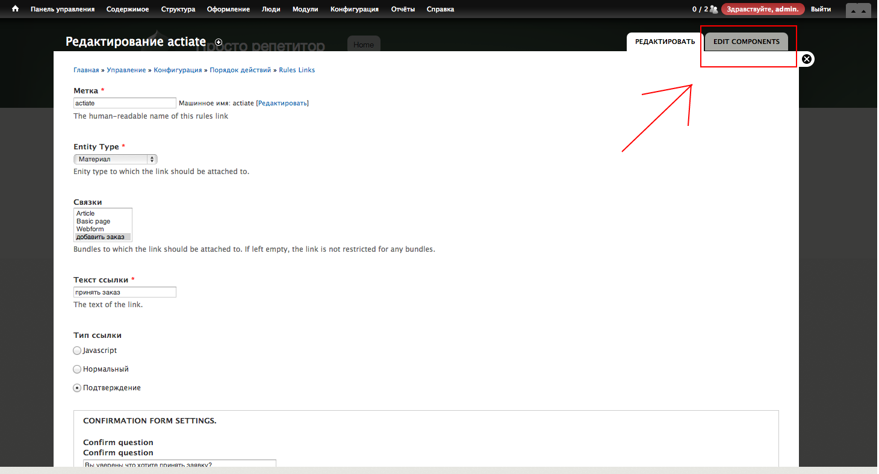The width and height of the screenshot is (879, 474).
Task: Select the Подтверждение link type
Action: [77, 388]
